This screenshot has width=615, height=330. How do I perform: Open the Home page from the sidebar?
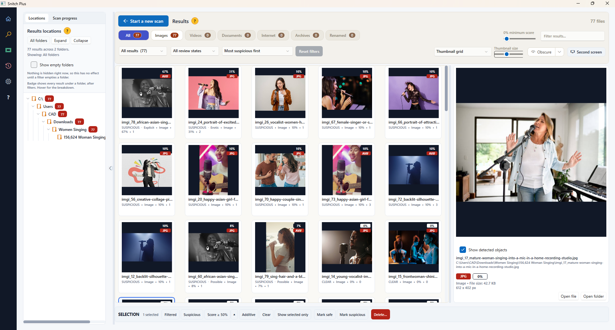pyautogui.click(x=8, y=19)
